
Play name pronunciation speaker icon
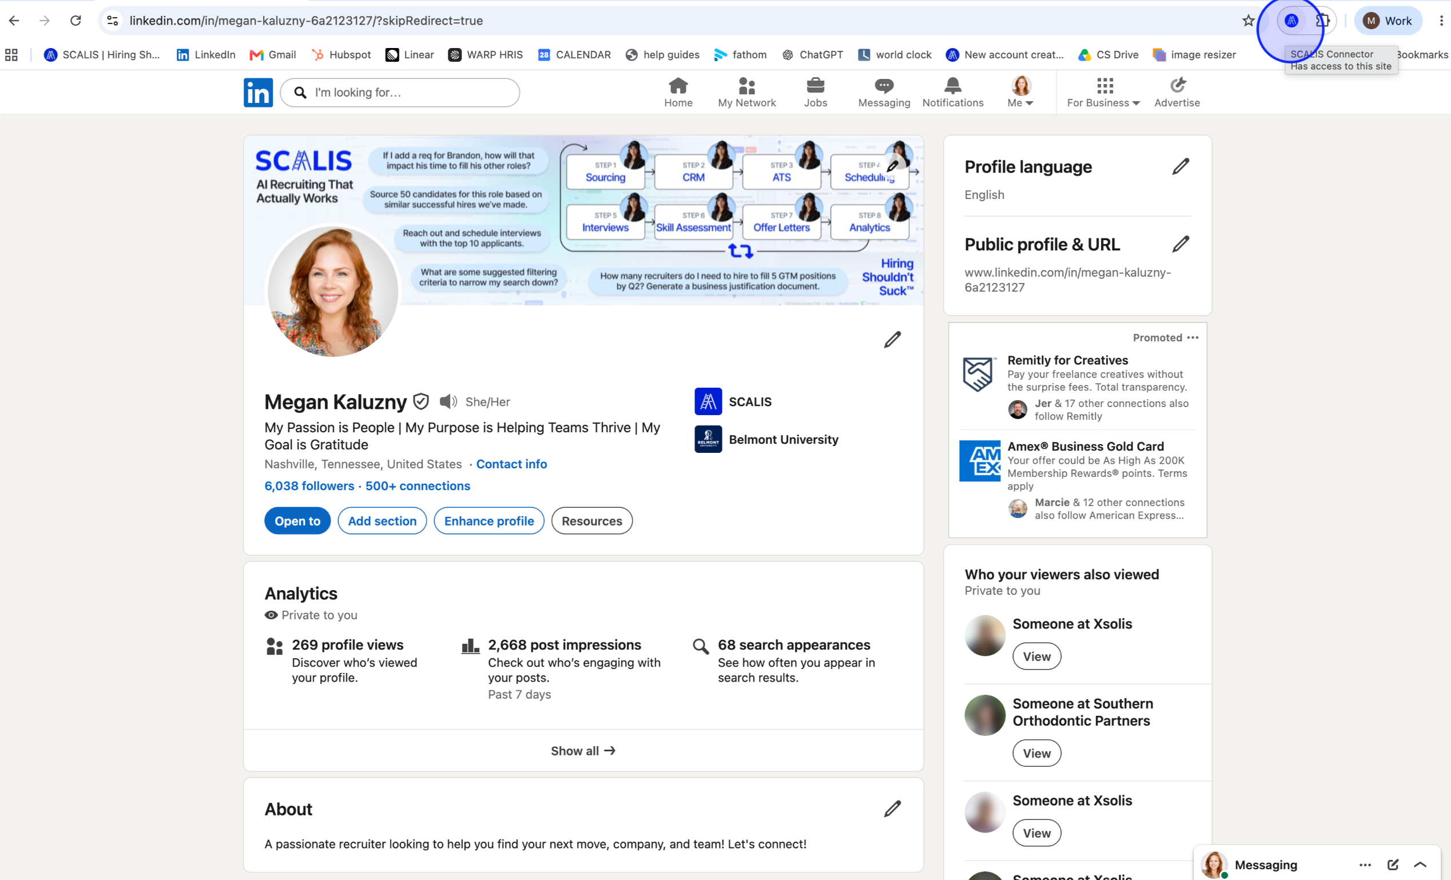[448, 401]
